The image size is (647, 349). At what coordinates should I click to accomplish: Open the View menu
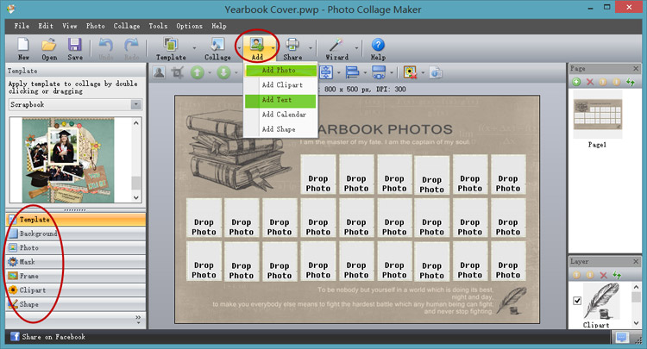click(69, 26)
